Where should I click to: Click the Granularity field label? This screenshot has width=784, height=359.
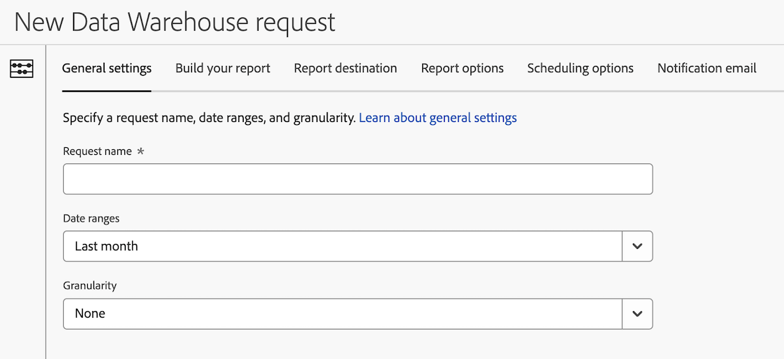pos(90,286)
